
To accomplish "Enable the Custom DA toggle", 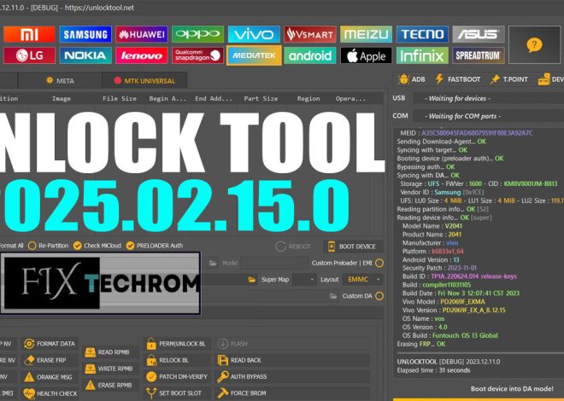I will [x=379, y=296].
